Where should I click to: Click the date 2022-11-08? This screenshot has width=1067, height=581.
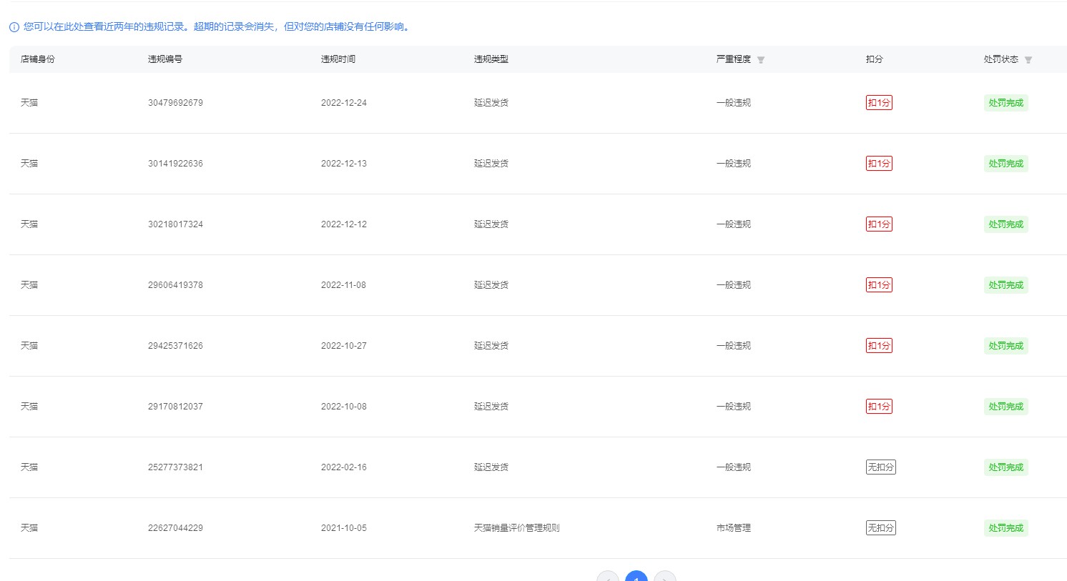[343, 285]
